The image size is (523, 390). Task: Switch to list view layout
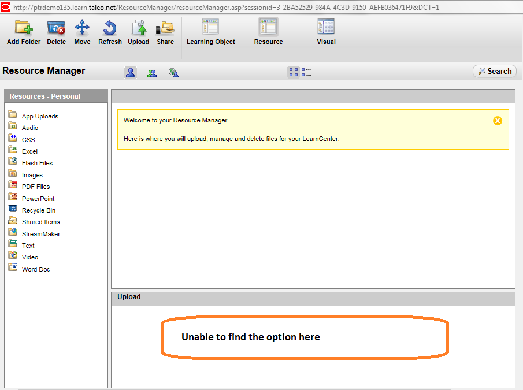pyautogui.click(x=306, y=72)
